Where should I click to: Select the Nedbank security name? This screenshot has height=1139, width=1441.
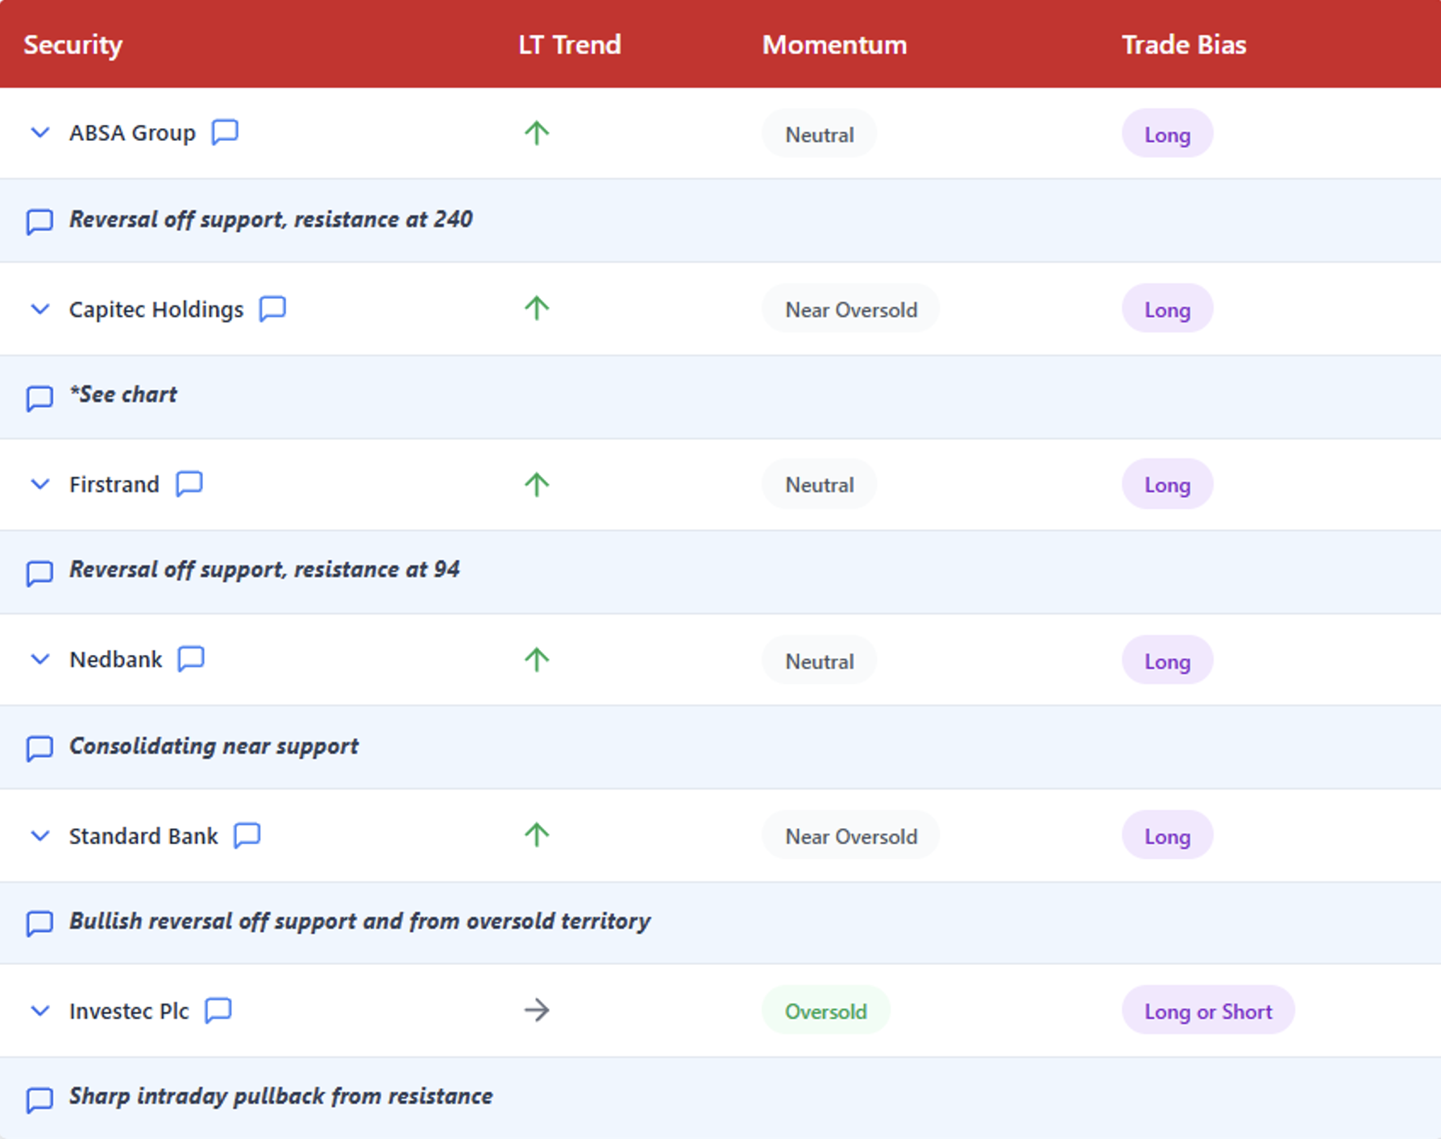[x=116, y=660]
